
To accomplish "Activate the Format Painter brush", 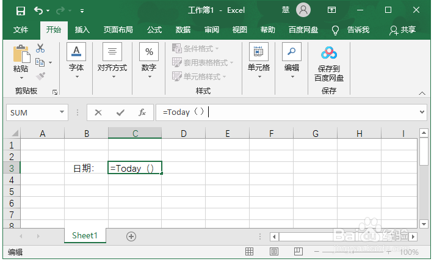I will tap(40, 76).
